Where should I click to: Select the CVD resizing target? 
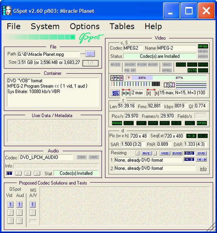201,153
